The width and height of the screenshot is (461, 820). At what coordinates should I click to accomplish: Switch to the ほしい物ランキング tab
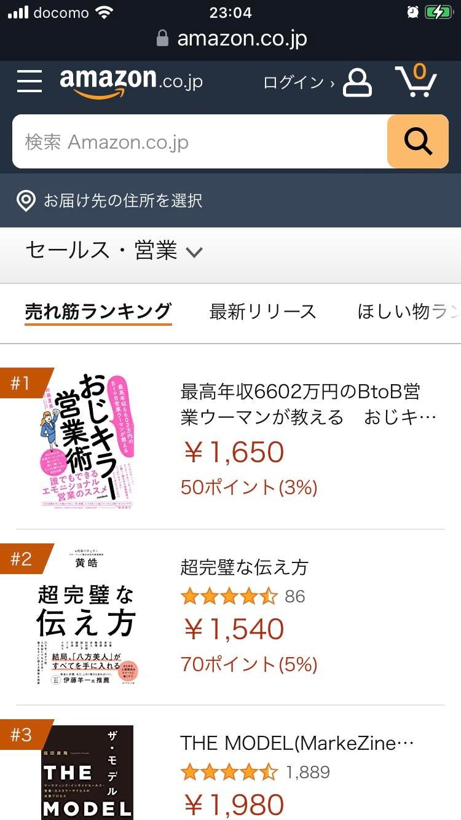pyautogui.click(x=408, y=312)
